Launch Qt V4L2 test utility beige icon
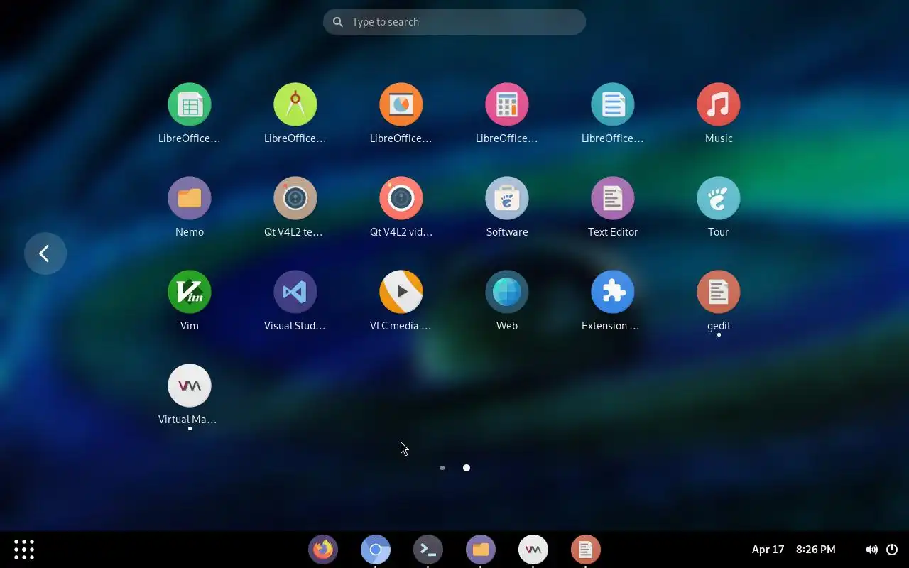Screen dimensions: 909x568 coord(295,198)
